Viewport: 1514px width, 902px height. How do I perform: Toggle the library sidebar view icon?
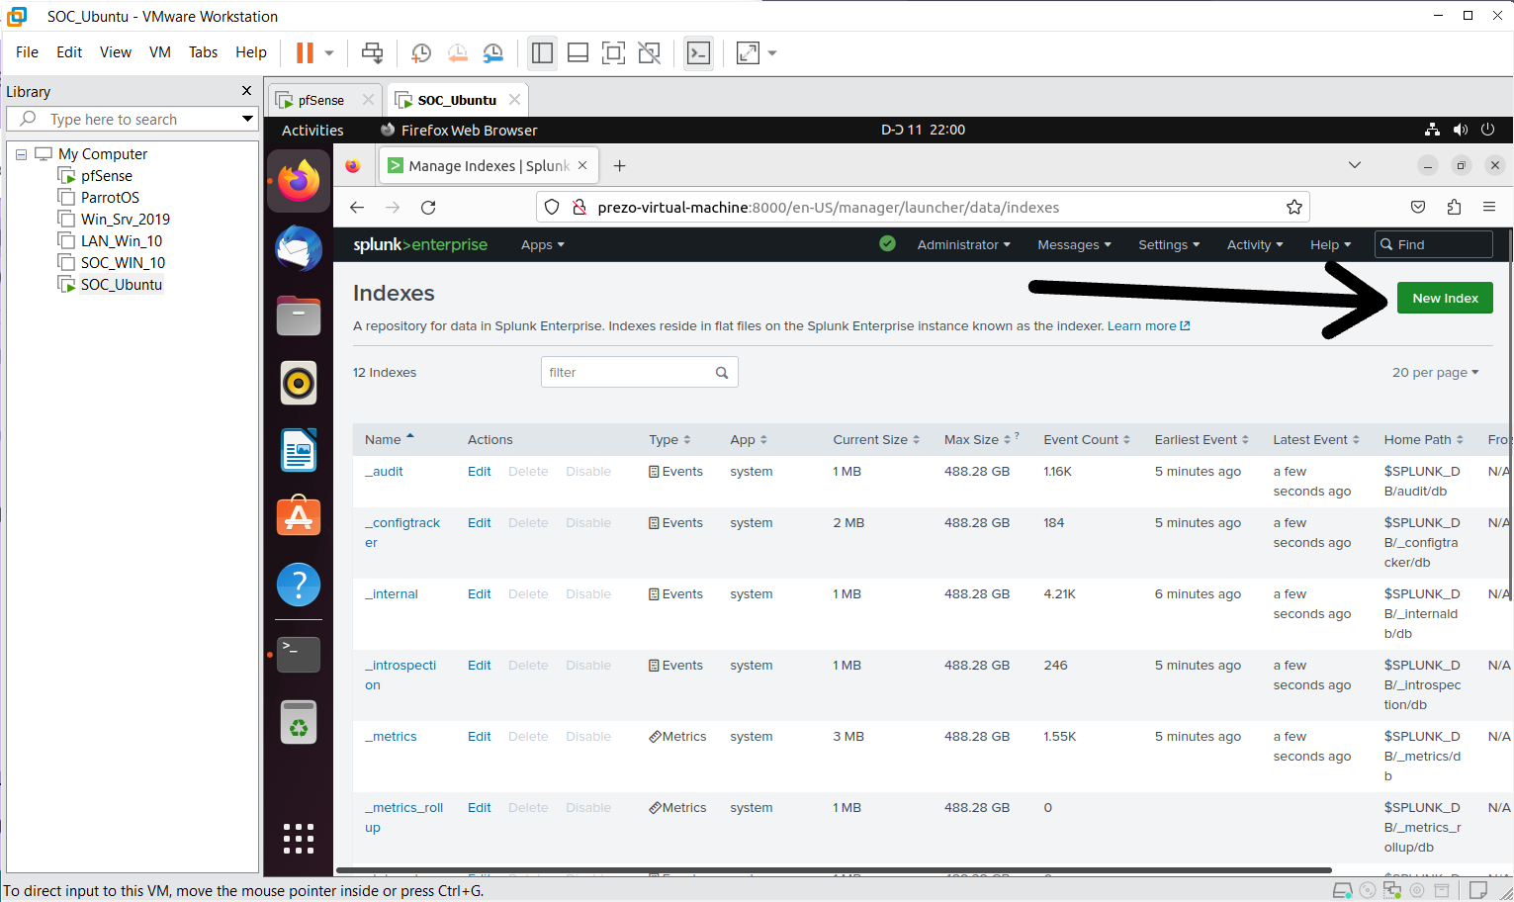pos(542,52)
